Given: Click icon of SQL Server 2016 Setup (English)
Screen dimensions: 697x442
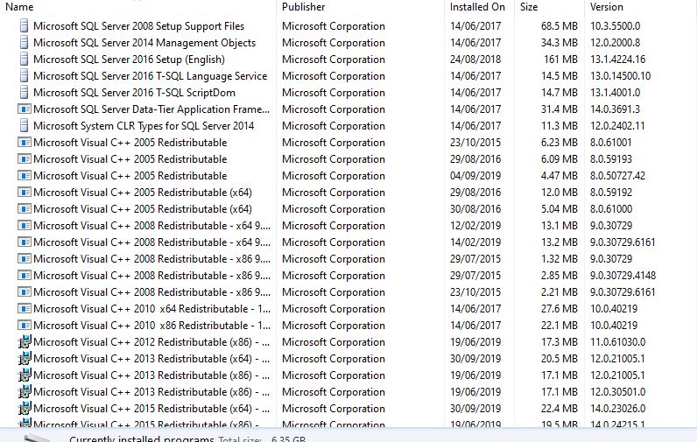Looking at the screenshot, I should coord(25,60).
